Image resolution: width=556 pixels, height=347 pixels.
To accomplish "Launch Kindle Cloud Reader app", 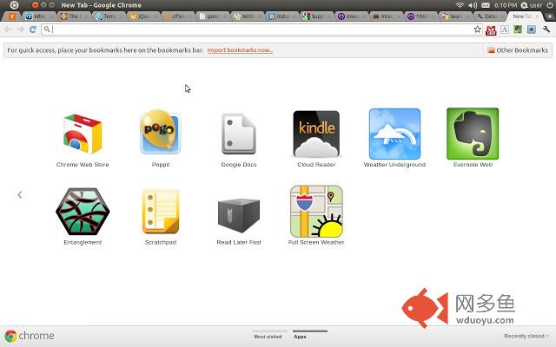I will [316, 134].
